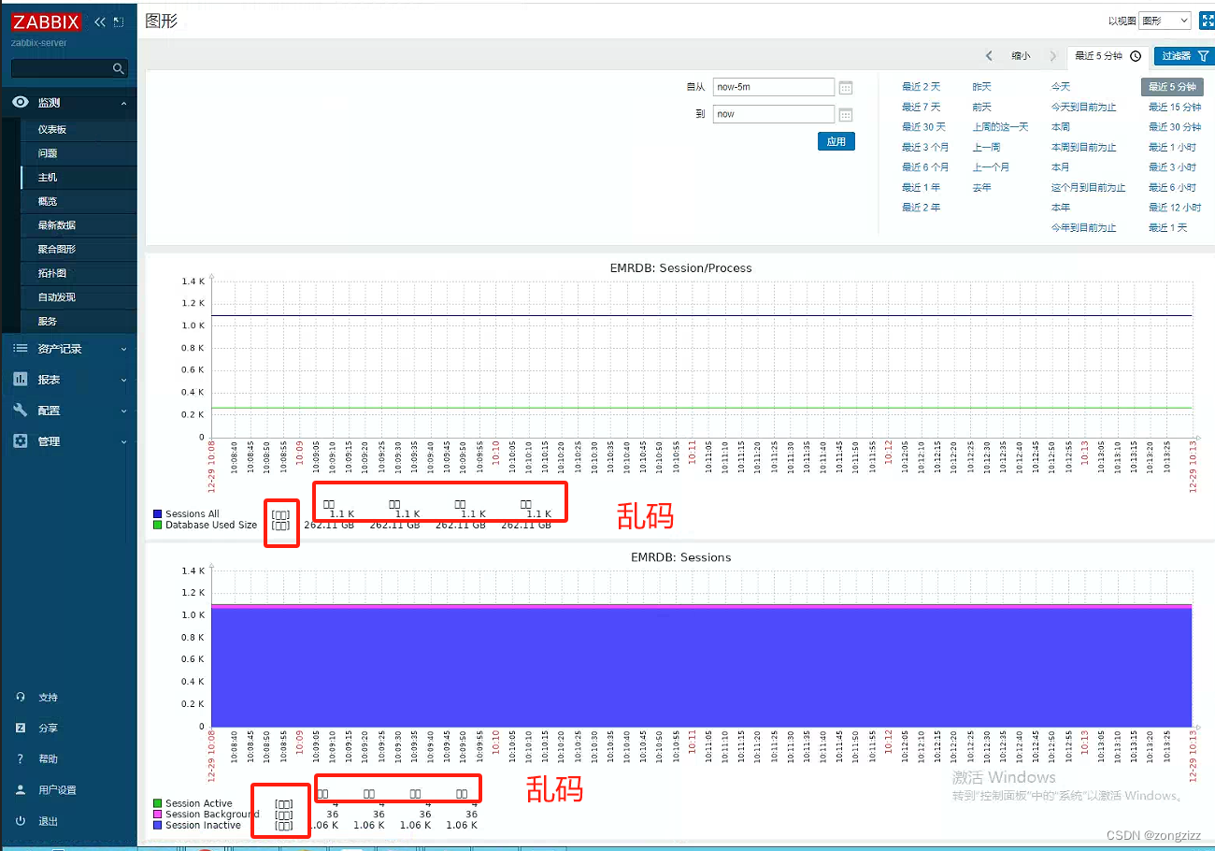Click the wrench icon for 配置
1215x851 pixels.
click(x=21, y=411)
